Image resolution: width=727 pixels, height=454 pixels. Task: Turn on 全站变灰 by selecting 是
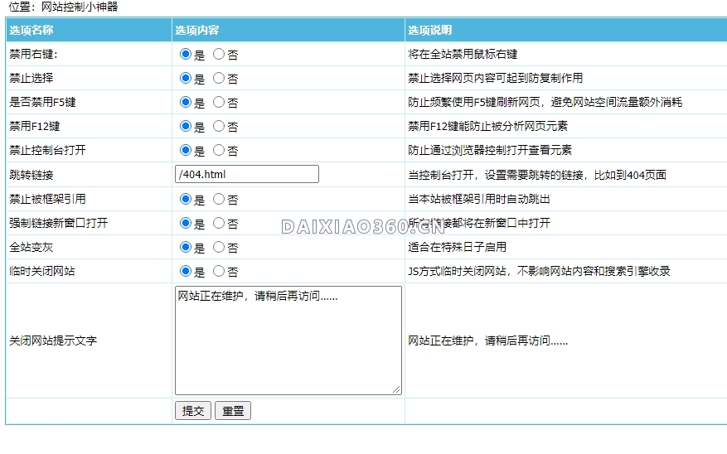pos(186,247)
